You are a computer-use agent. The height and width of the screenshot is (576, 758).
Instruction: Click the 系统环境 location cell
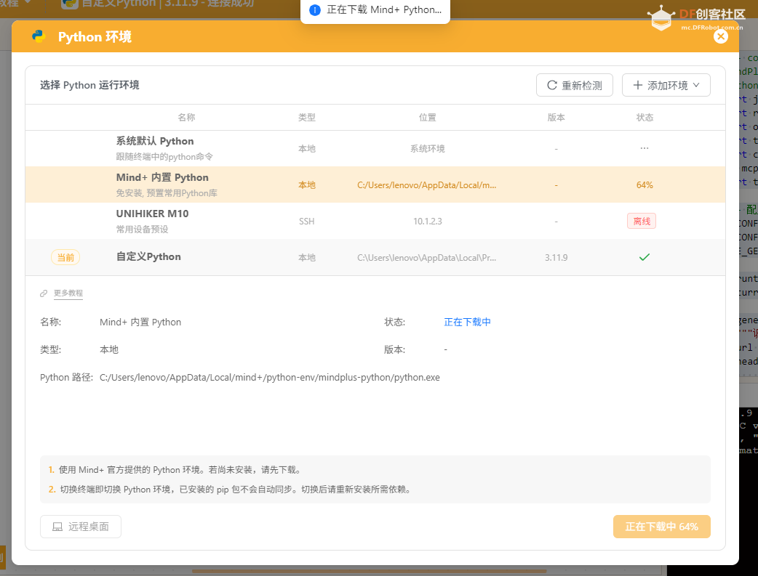click(427, 149)
